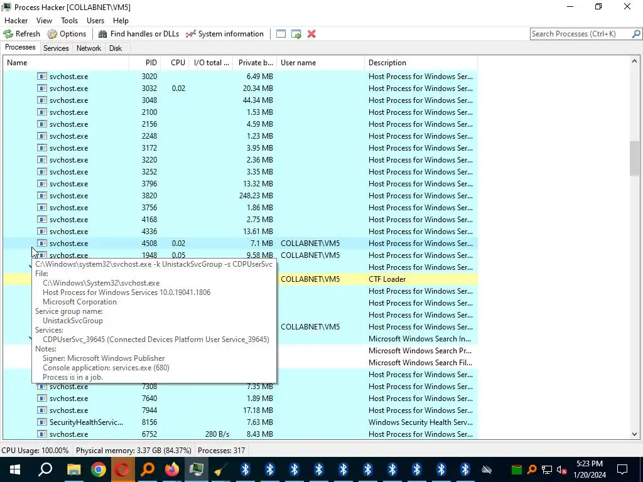Screen dimensions: 643x482
Task: Click icon of svchost.exe PID 3048
Action: tap(42, 100)
